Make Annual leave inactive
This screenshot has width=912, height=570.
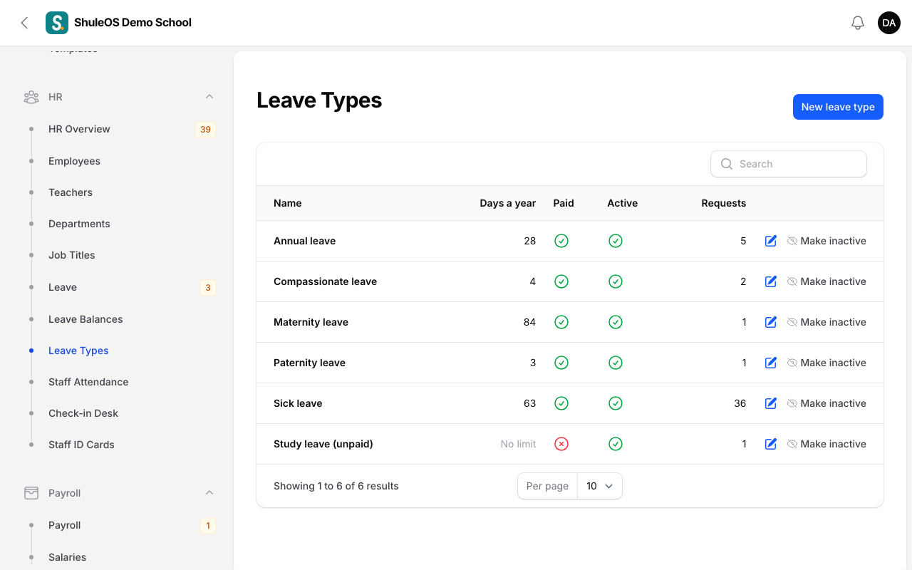tap(826, 241)
